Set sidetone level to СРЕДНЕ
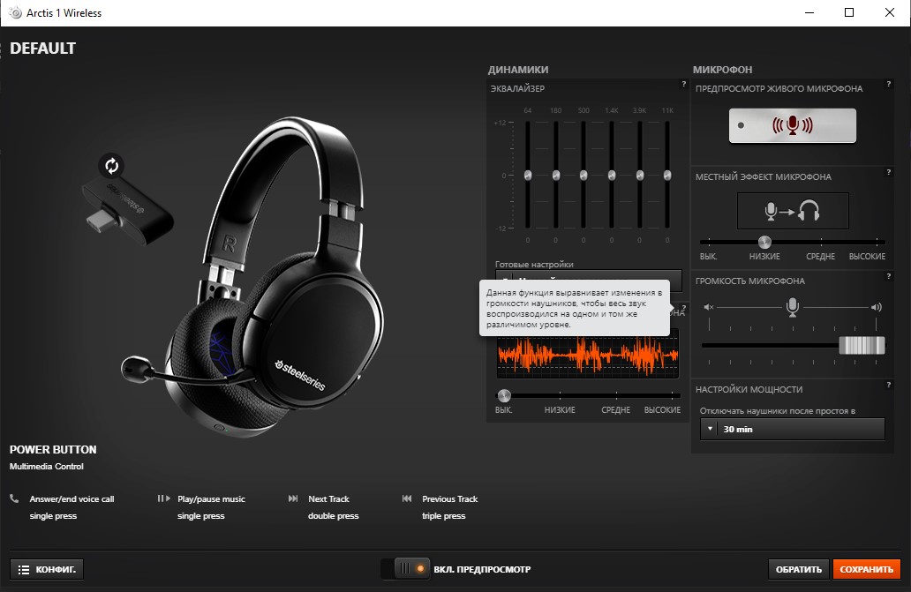 [820, 256]
